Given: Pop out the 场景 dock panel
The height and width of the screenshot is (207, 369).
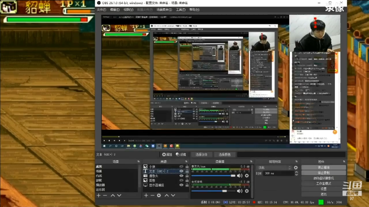Looking at the screenshot, I should pyautogui.click(x=138, y=161).
